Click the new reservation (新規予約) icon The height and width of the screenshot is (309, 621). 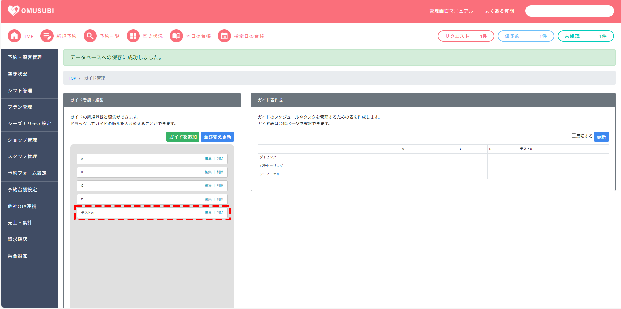click(x=47, y=36)
